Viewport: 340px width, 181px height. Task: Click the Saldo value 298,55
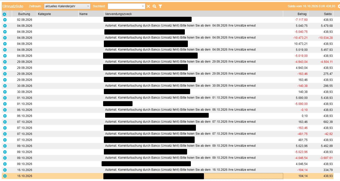pos(328,86)
